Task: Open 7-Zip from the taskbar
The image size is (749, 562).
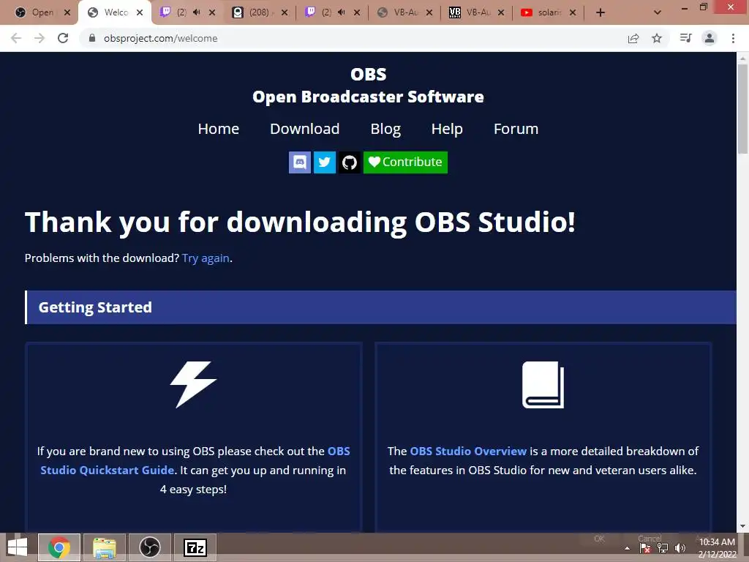Action: click(195, 547)
